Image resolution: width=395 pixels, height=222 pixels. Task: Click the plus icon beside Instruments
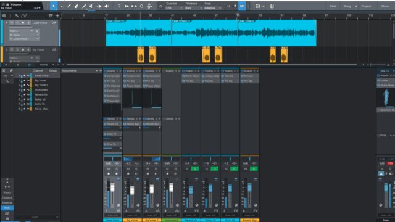point(101,70)
